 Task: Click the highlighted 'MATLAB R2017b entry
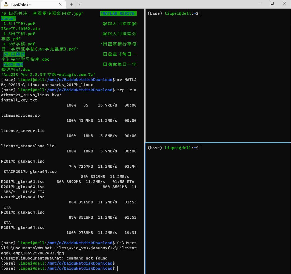[118, 13]
